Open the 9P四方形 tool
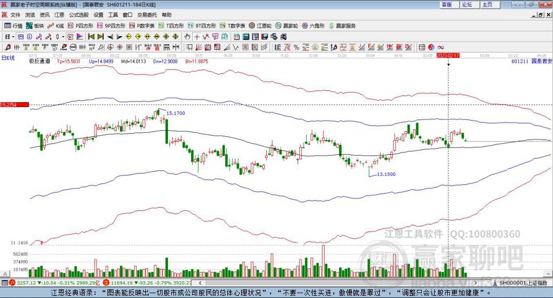This screenshot has width=553, height=298. [x=111, y=26]
